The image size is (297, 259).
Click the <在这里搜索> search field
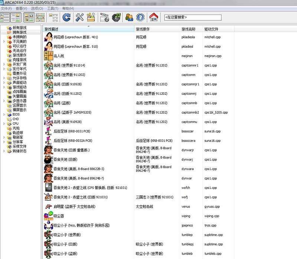click(193, 17)
